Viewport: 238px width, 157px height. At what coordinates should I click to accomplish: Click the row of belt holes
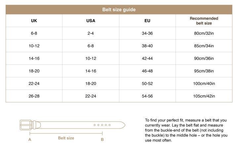[x=101, y=125]
